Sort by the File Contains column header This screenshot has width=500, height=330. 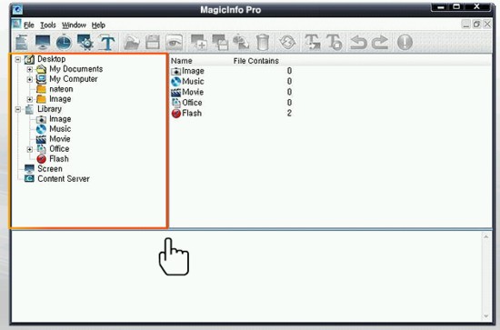[x=255, y=61]
